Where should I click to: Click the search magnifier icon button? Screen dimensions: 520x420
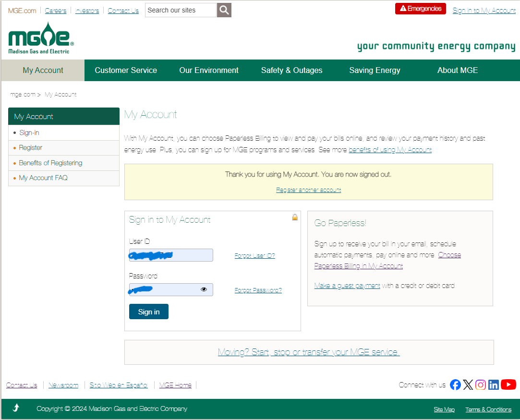tap(224, 10)
